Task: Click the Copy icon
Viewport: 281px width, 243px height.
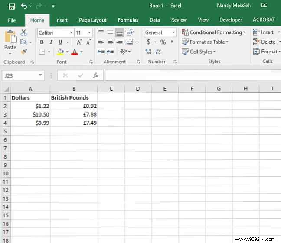Action: click(x=23, y=42)
